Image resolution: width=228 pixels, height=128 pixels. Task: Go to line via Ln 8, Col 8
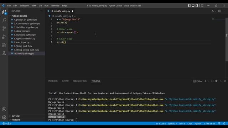[x=161, y=123]
